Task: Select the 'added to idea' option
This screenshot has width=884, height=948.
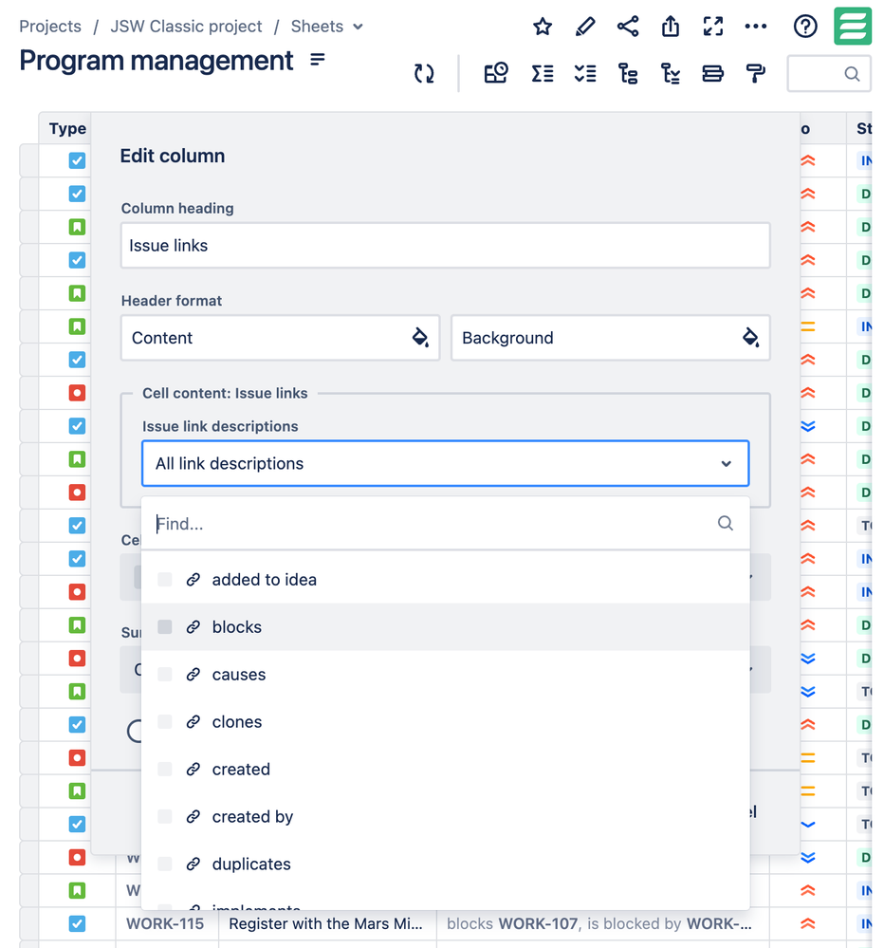Action: [446, 579]
